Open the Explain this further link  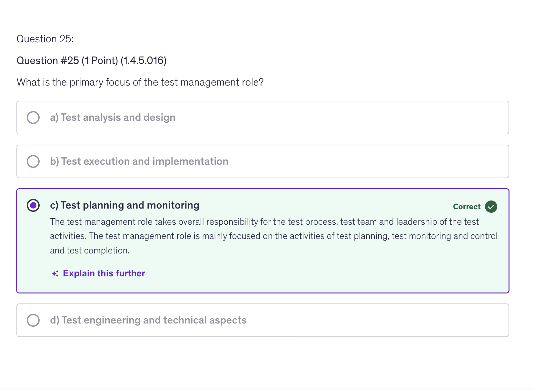click(104, 273)
